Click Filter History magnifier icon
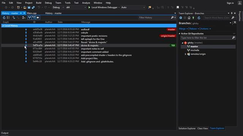Image resolution: width=243 pixels, height=136 pixels. tap(172, 18)
